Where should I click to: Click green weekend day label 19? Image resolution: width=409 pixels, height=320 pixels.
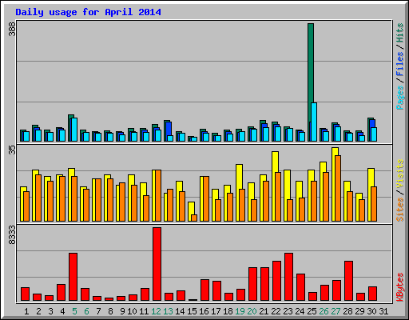tap(240, 311)
